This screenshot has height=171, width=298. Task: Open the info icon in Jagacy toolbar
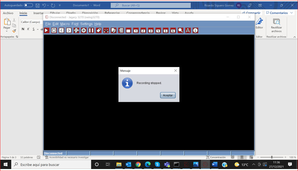pos(195,30)
